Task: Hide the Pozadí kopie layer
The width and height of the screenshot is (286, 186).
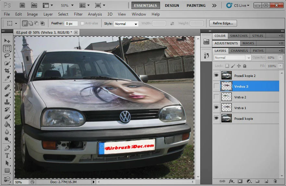Action: coord(216,118)
